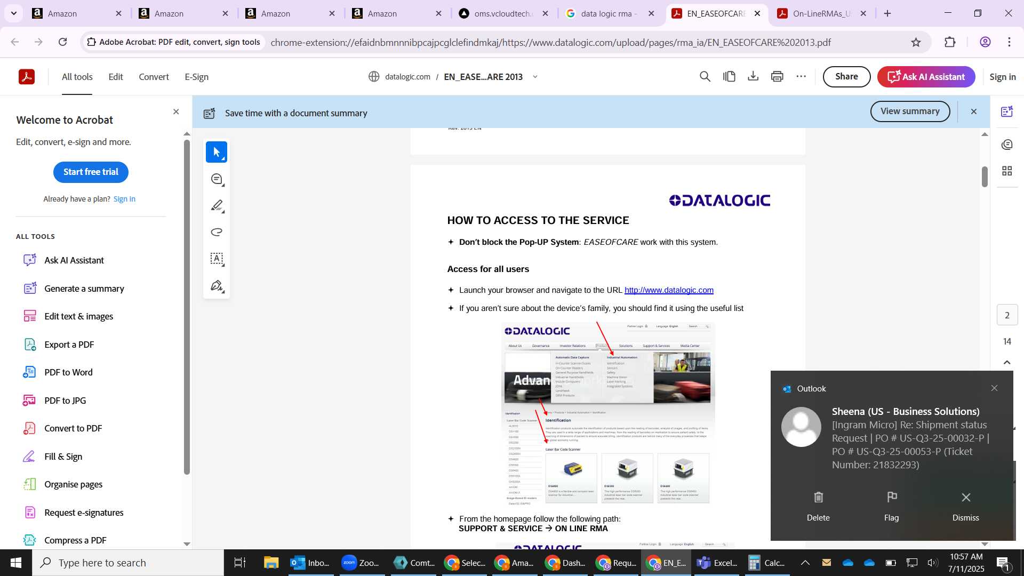Close the Outlook notification
The width and height of the screenshot is (1024, 576).
tap(994, 388)
